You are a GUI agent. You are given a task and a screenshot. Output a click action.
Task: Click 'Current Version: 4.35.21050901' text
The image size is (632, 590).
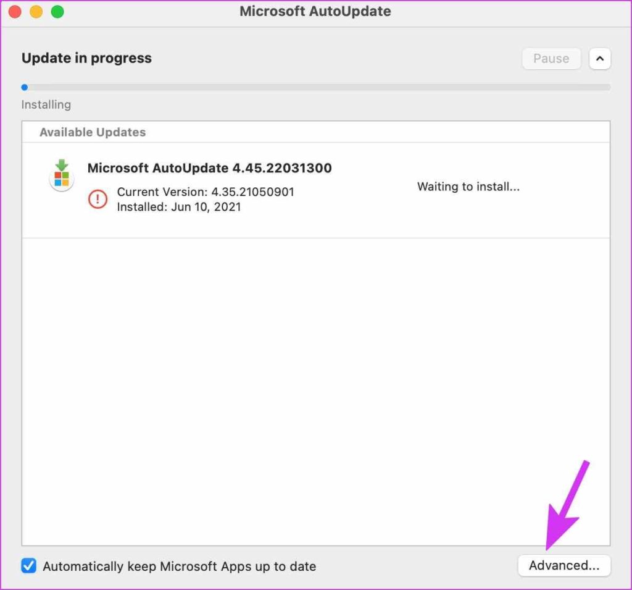pyautogui.click(x=206, y=192)
